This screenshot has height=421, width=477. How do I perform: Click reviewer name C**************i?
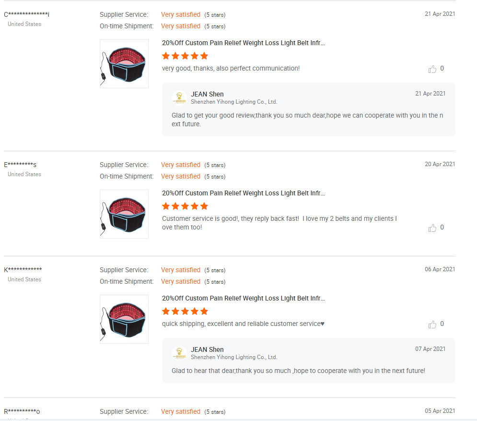26,14
